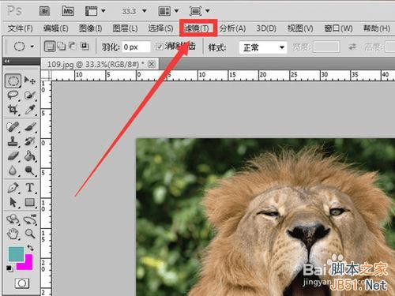This screenshot has height=296, width=395.
Task: Select the Clone Stamp tool
Action: [x=13, y=141]
